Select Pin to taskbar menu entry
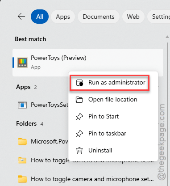Viewport: 170px width, 186px height. (113, 133)
